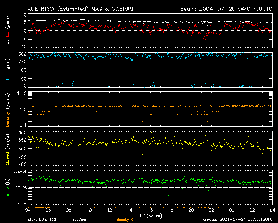Select the 12 hour tick on the time axis

coord(109,210)
